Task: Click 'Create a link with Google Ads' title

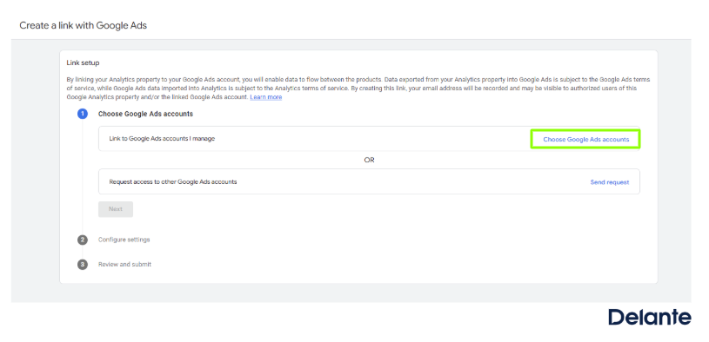Action: pos(84,25)
